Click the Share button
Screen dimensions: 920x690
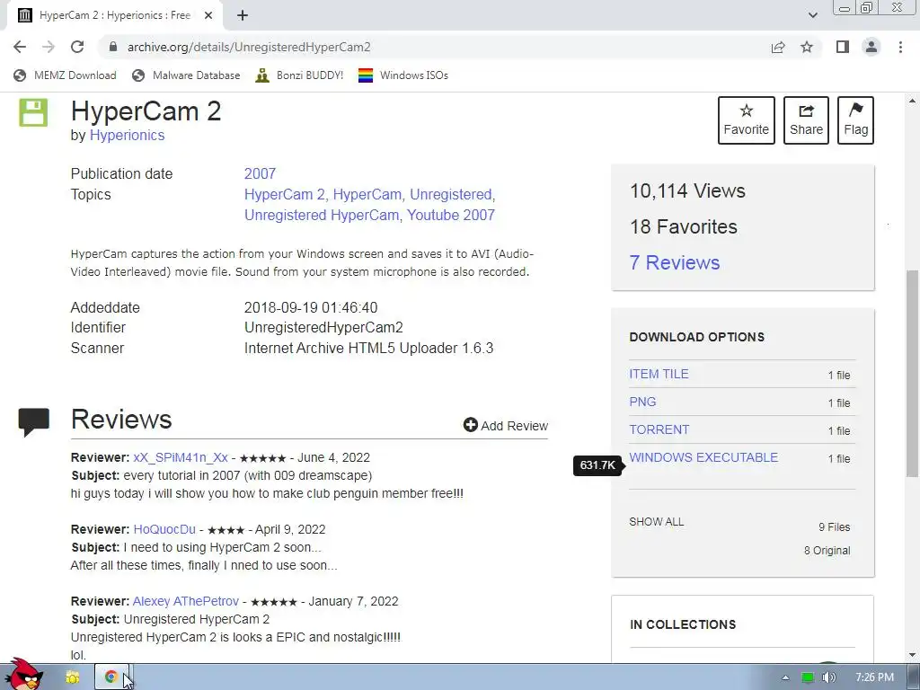pos(806,120)
